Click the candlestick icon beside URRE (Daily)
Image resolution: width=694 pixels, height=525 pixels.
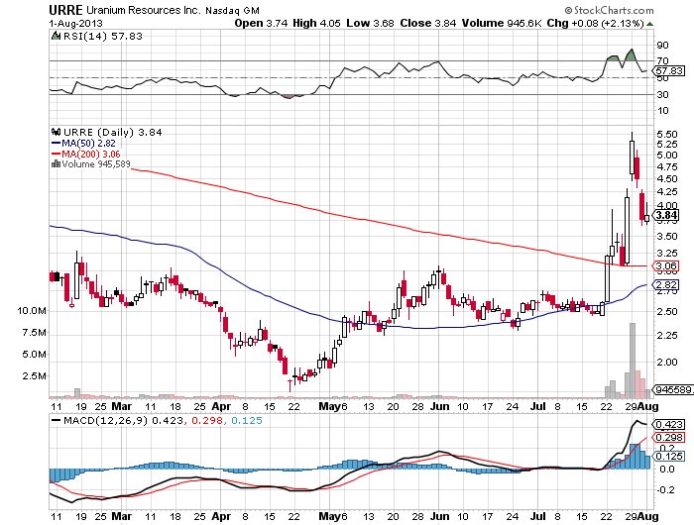(x=56, y=132)
